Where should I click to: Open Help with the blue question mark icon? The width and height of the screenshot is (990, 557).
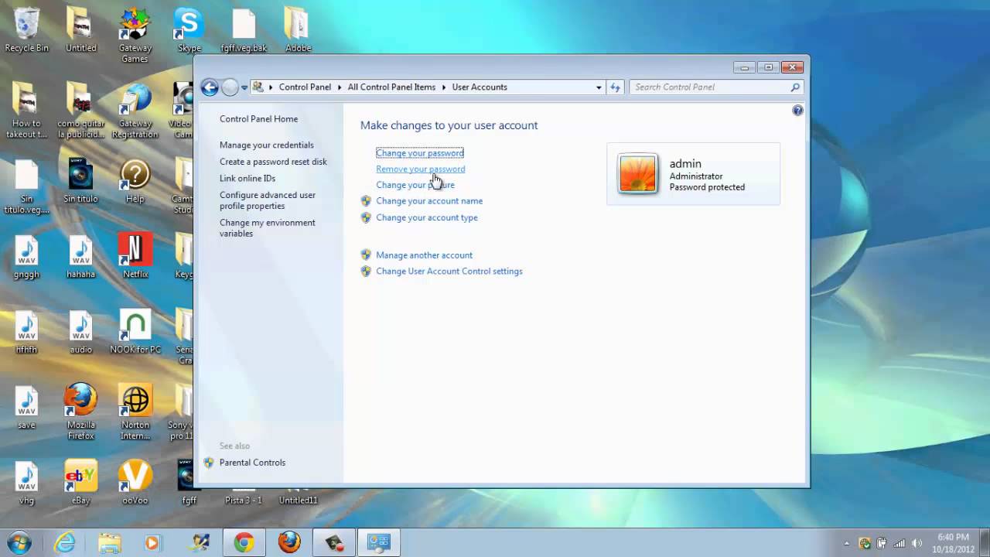tap(797, 111)
